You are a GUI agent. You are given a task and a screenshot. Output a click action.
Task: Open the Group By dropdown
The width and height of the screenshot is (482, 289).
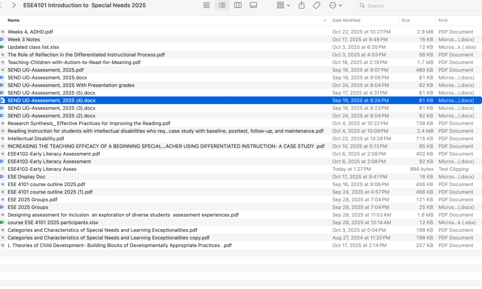pos(284,5)
